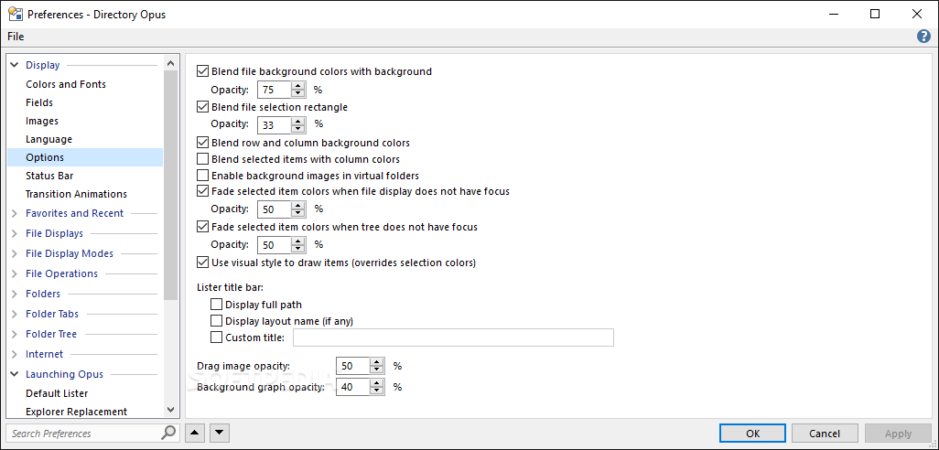
Task: Expand File Display Modes section
Action: coord(15,253)
